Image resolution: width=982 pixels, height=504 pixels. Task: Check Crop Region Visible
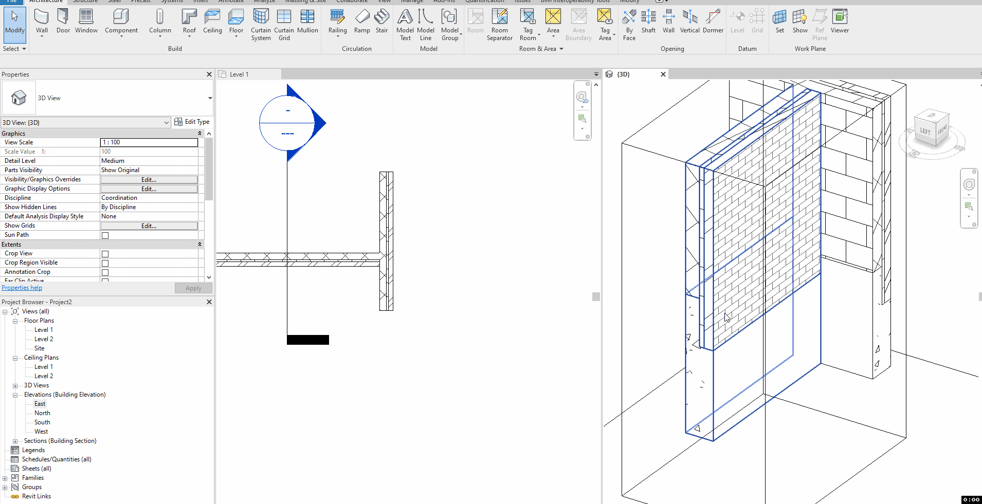click(x=105, y=263)
